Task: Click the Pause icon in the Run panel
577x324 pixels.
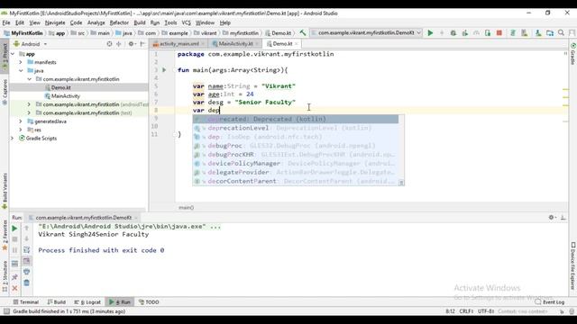Action: pyautogui.click(x=14, y=250)
